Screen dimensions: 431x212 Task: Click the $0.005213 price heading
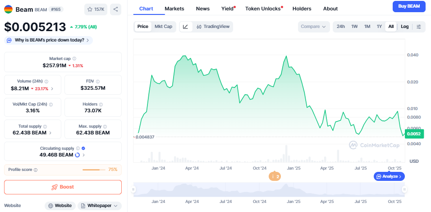pyautogui.click(x=35, y=27)
